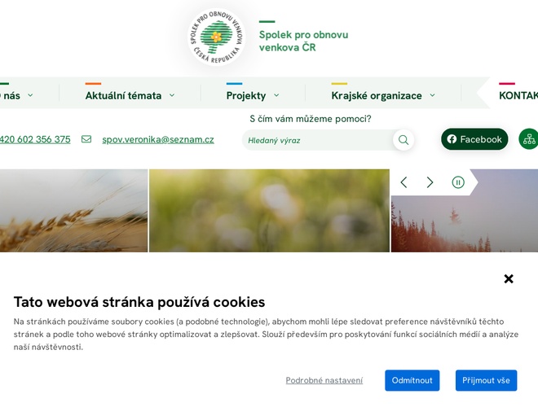
Task: Accept all cookies with Přijmout vše
Action: pos(486,380)
